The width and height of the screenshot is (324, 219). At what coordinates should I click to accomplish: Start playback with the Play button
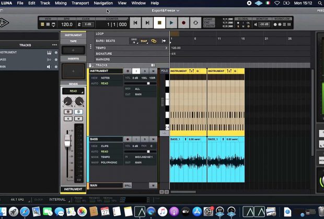click(x=171, y=23)
